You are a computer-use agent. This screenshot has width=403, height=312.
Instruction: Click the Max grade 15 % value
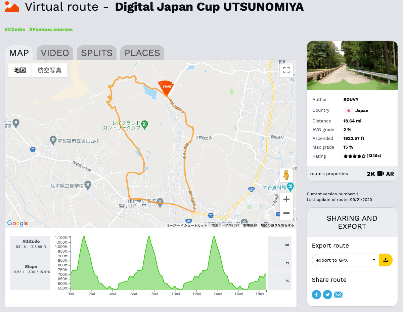pos(348,147)
